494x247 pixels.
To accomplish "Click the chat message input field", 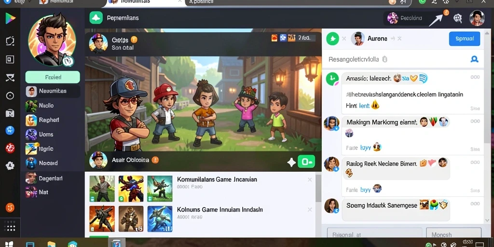I will [374, 234].
